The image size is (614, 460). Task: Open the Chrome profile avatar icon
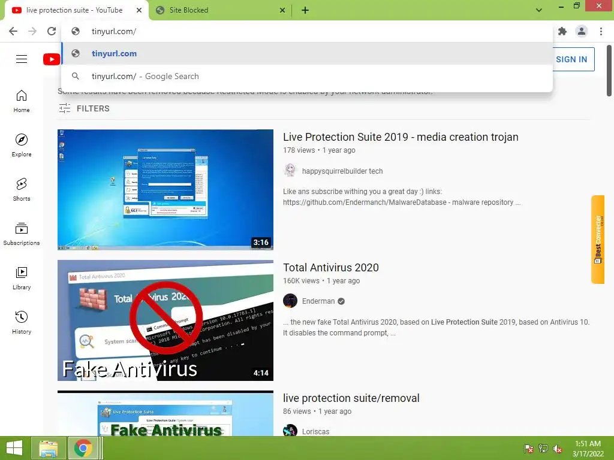point(582,31)
